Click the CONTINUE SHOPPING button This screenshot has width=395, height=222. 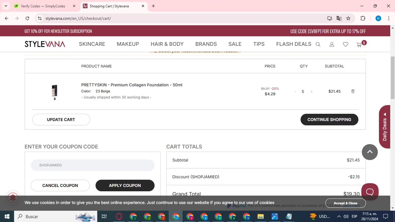329,120
